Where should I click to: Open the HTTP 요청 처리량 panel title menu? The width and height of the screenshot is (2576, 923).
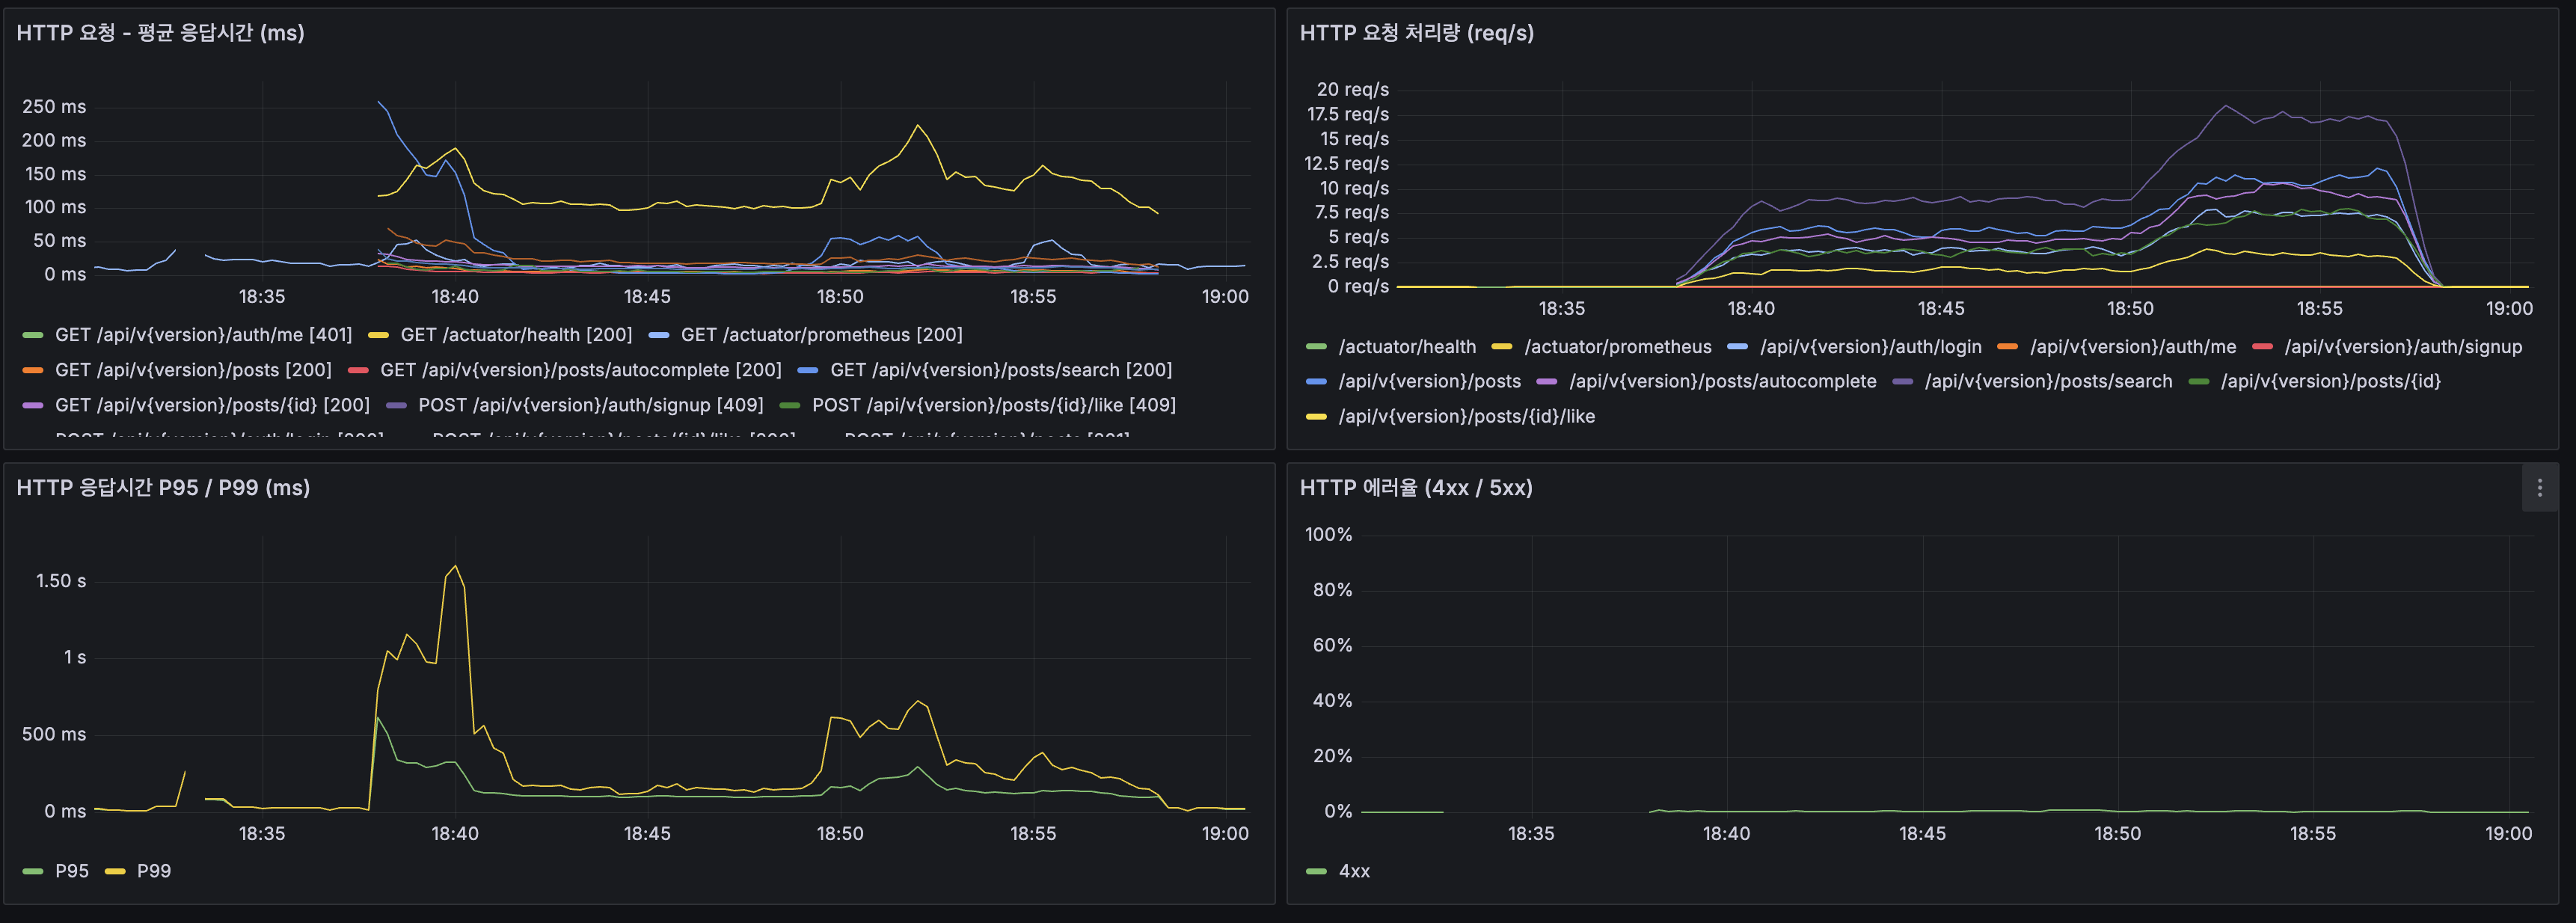click(1414, 33)
